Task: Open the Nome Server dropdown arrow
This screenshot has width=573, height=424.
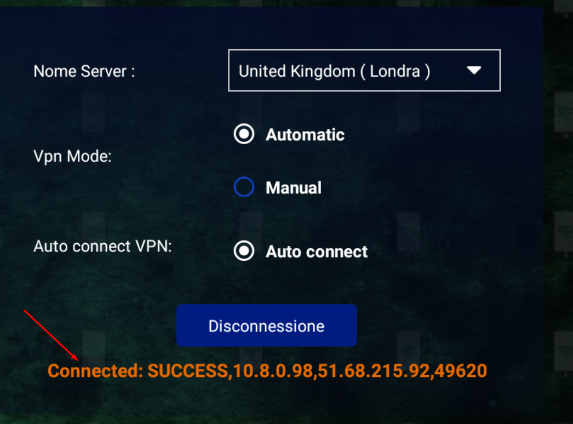Action: point(473,71)
